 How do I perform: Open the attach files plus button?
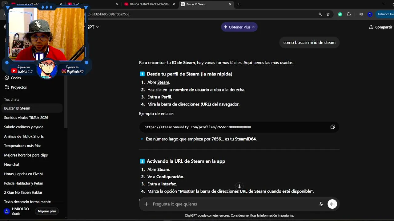pyautogui.click(x=146, y=204)
